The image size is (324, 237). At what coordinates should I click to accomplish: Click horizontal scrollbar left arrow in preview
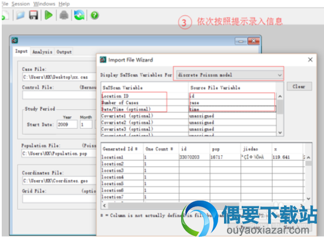104,205
